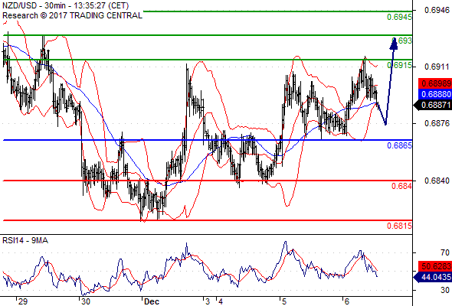This screenshot has width=452, height=306.
Task: Click the 0.6915 green level label
Action: coord(400,65)
